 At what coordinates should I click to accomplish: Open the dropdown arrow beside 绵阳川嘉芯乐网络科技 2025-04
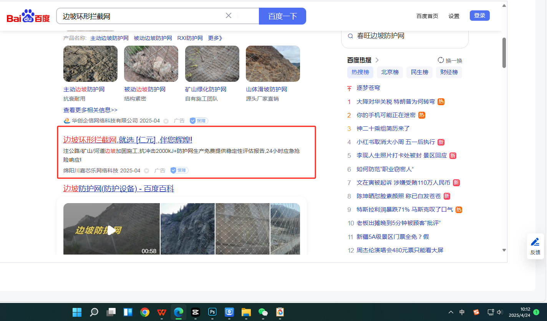[x=146, y=170]
